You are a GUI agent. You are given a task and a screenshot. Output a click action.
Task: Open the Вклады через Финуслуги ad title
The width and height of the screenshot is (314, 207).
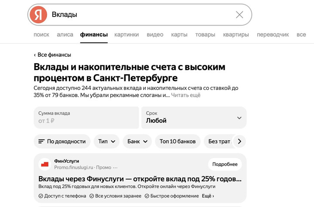click(x=140, y=179)
